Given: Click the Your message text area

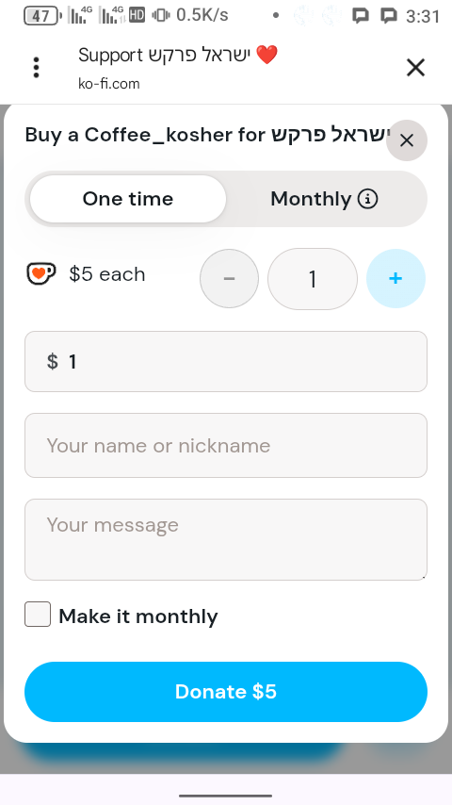Looking at the screenshot, I should pyautogui.click(x=226, y=539).
